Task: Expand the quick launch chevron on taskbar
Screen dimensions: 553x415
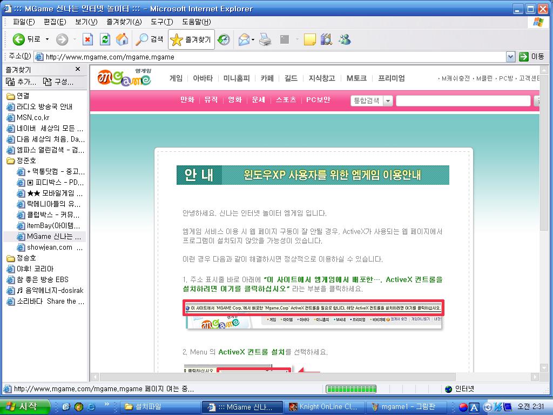Action: click(x=106, y=404)
